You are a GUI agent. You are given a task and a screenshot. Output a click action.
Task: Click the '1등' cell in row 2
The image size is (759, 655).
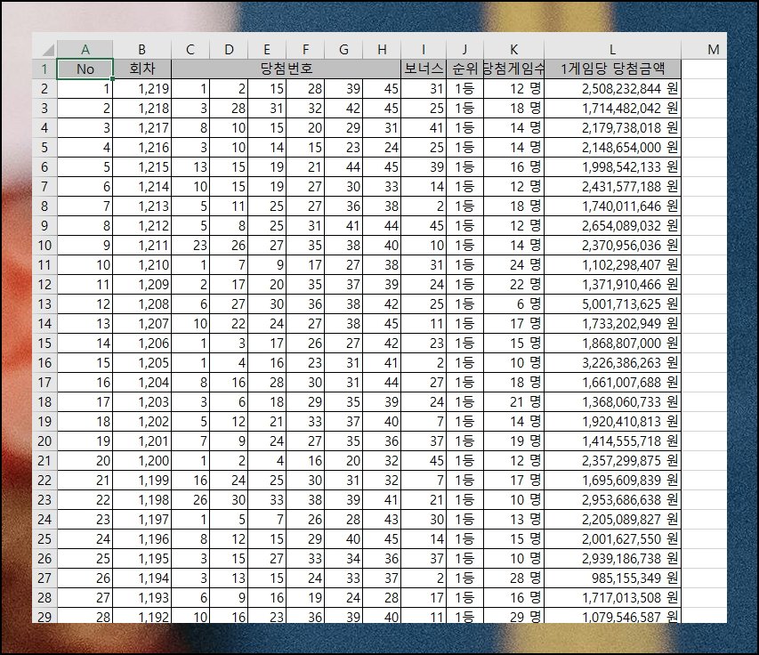click(x=464, y=89)
